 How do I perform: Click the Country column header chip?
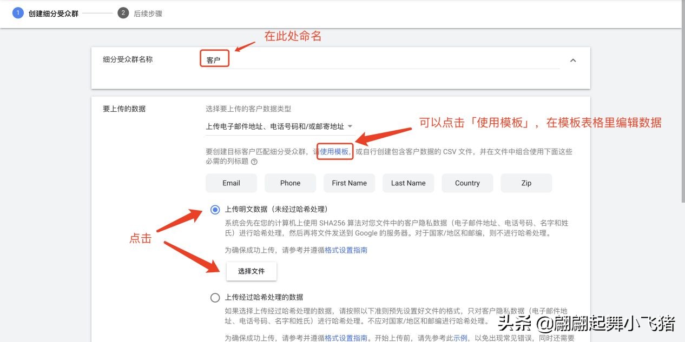coord(467,183)
